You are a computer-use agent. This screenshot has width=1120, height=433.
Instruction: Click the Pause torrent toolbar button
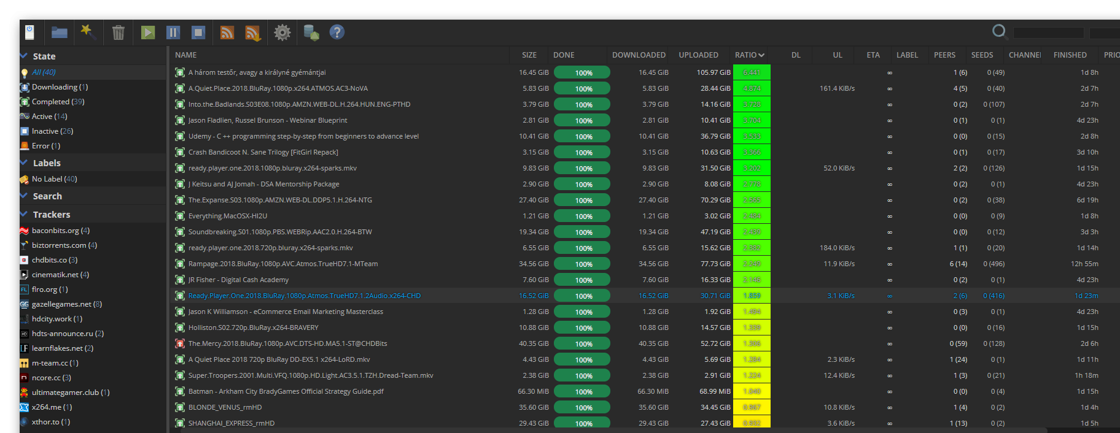click(x=173, y=33)
